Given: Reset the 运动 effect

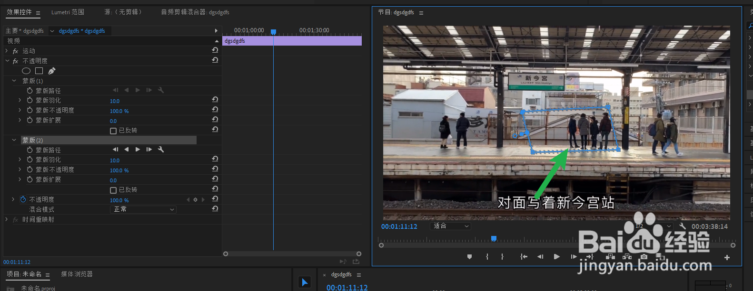Looking at the screenshot, I should [215, 50].
